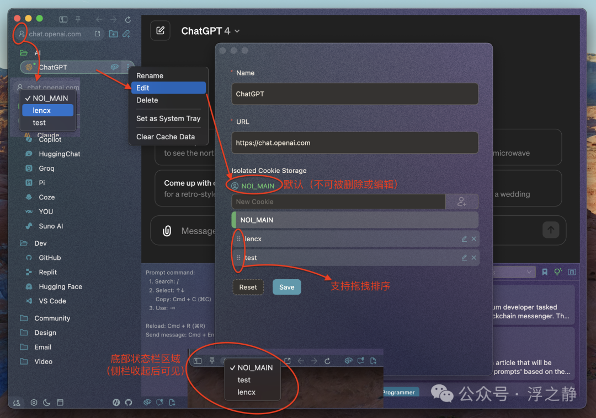Image resolution: width=596 pixels, height=418 pixels.
Task: Open the three-dot menu on ChatGPT row
Action: click(x=127, y=67)
